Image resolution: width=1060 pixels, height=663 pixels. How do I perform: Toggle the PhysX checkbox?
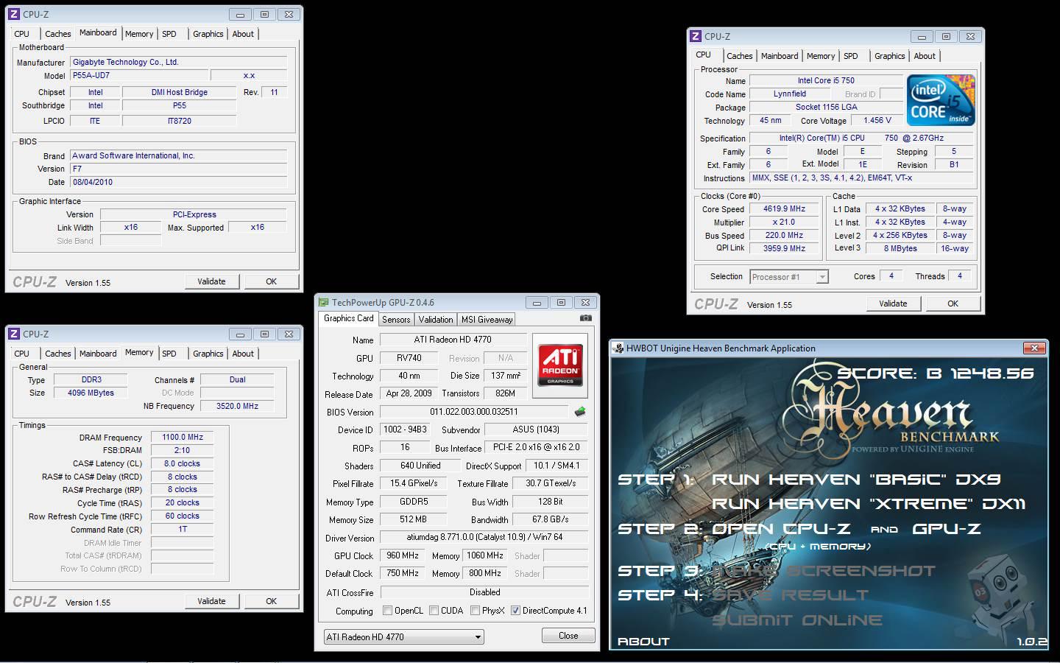(x=476, y=611)
